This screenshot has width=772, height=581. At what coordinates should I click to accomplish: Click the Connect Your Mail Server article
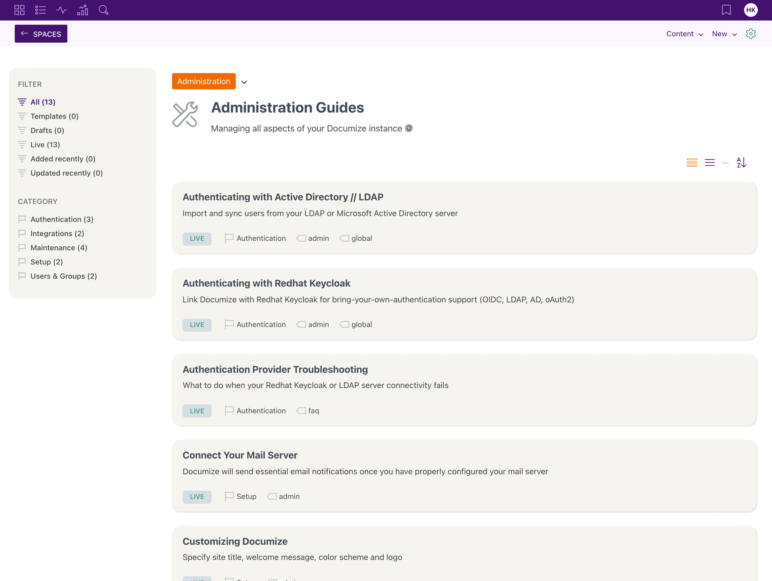(240, 455)
